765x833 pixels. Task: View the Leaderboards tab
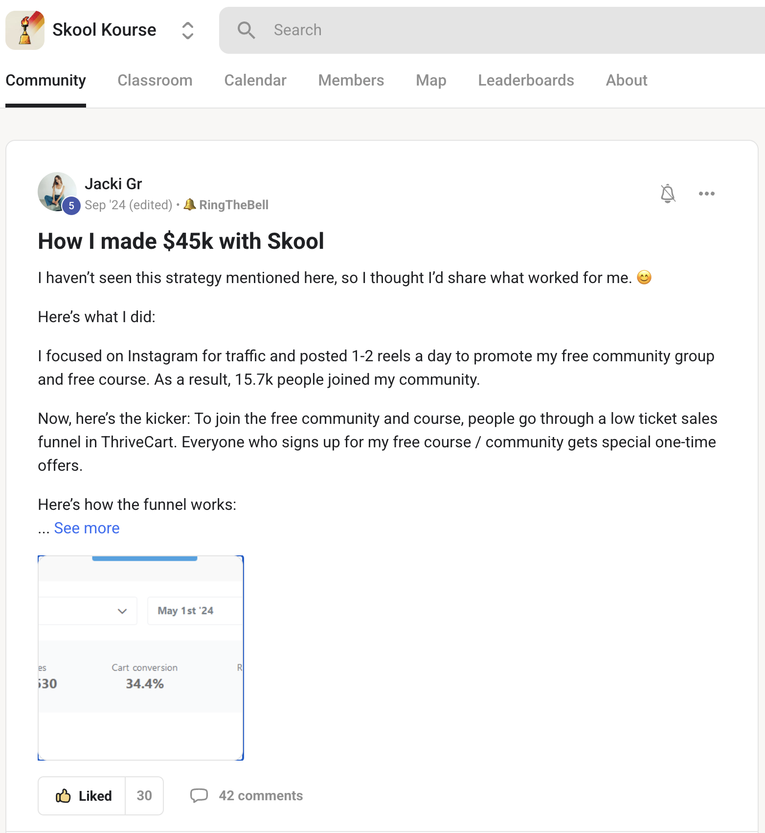[526, 80]
